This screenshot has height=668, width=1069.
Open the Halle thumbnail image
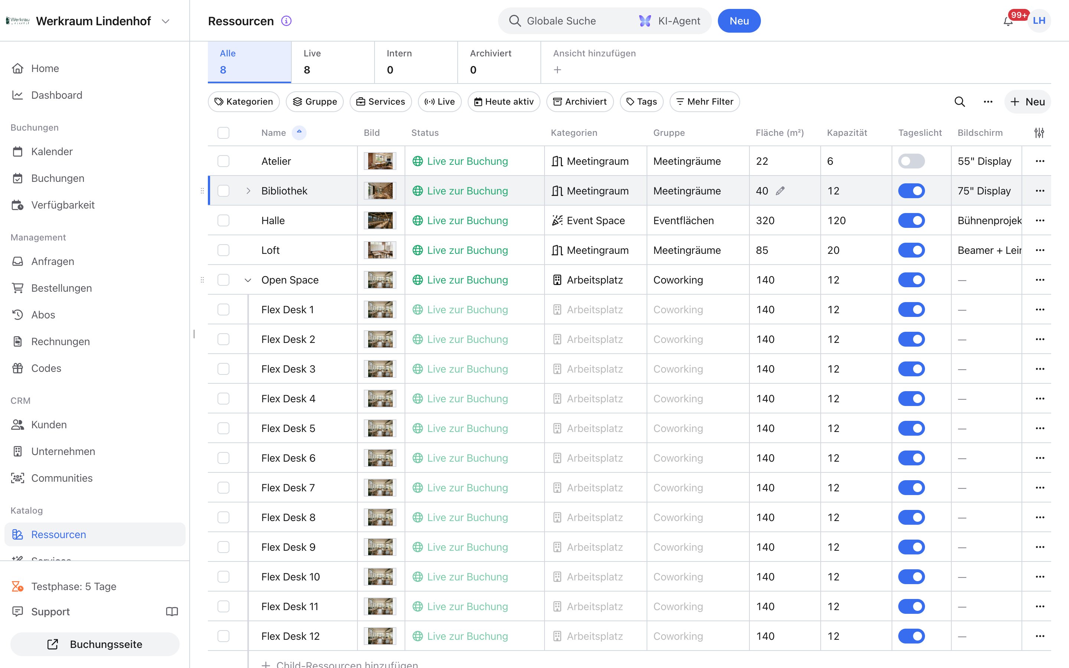pos(380,220)
